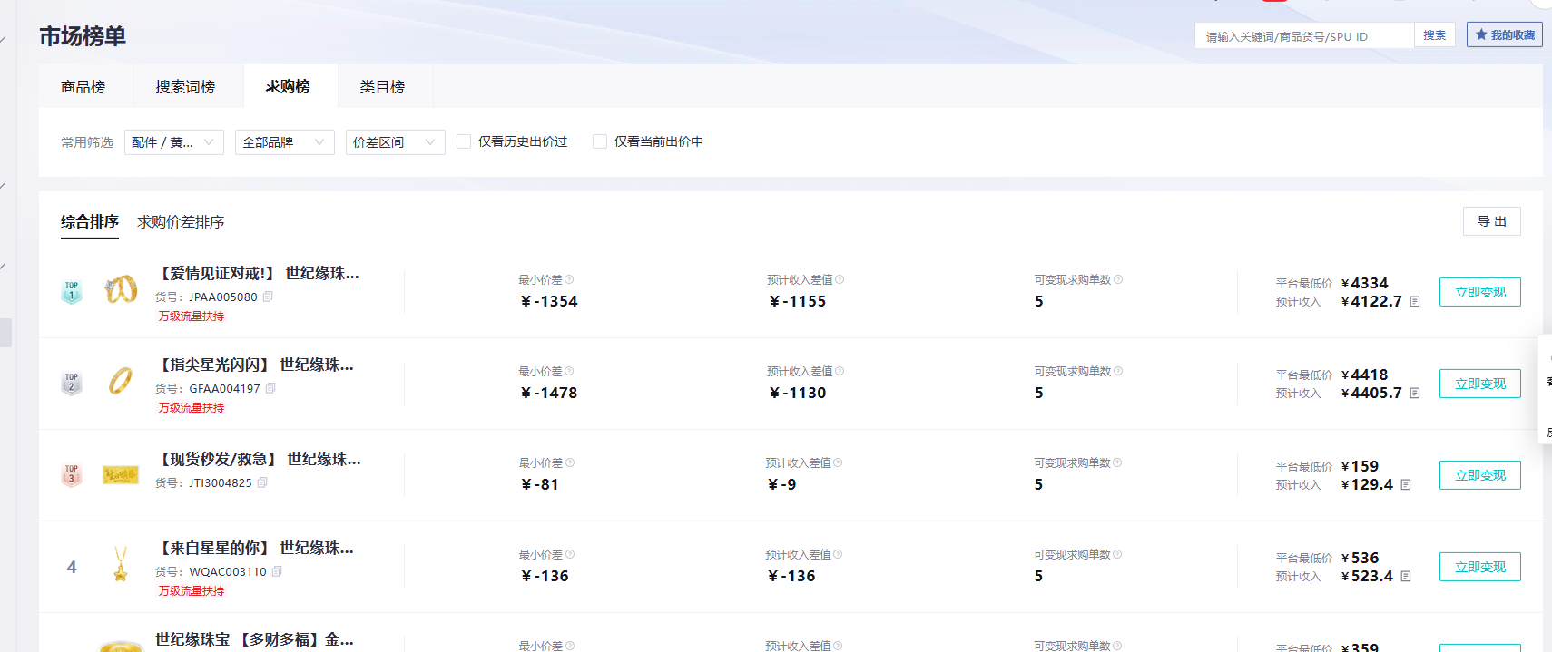Click copy icon beside GFAA004197

pyautogui.click(x=270, y=388)
